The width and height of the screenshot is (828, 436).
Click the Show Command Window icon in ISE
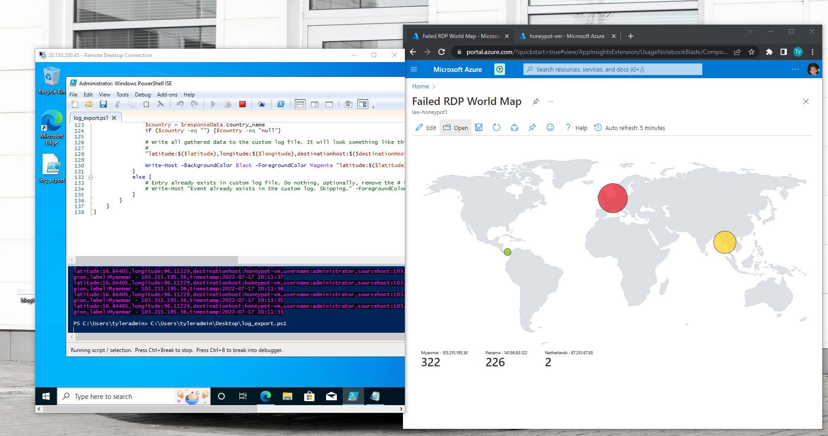[348, 104]
